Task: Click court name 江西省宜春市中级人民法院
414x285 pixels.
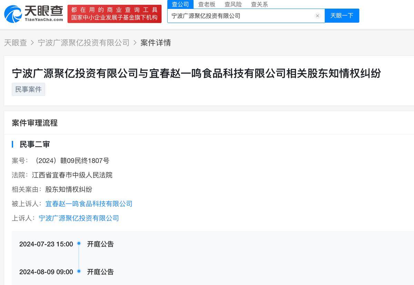Action: pos(72,175)
